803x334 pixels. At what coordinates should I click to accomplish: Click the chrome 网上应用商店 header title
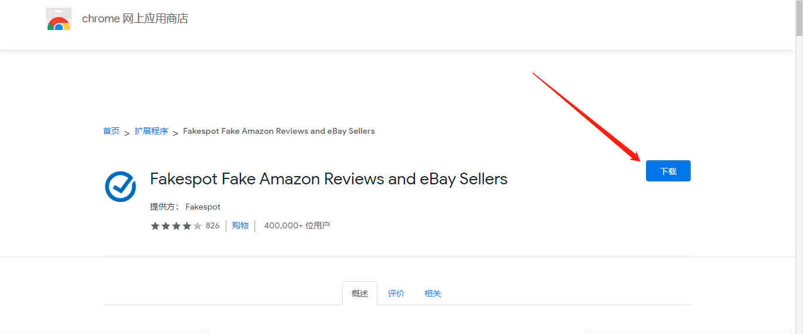(135, 19)
